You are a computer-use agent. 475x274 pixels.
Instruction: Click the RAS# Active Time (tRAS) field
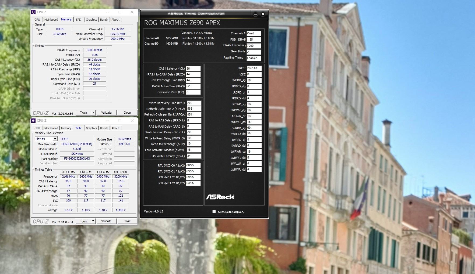tap(193, 86)
